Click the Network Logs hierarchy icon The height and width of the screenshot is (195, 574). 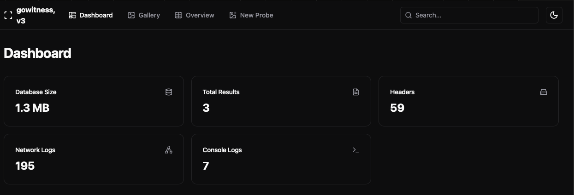tap(169, 150)
